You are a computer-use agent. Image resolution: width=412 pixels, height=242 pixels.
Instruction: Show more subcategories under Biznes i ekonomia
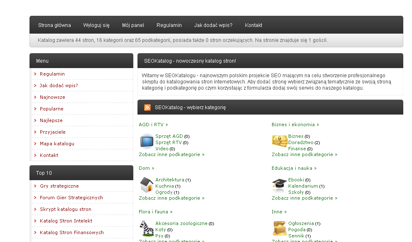(x=304, y=154)
